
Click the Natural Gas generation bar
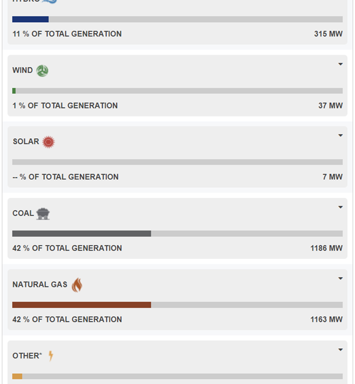[177, 305]
